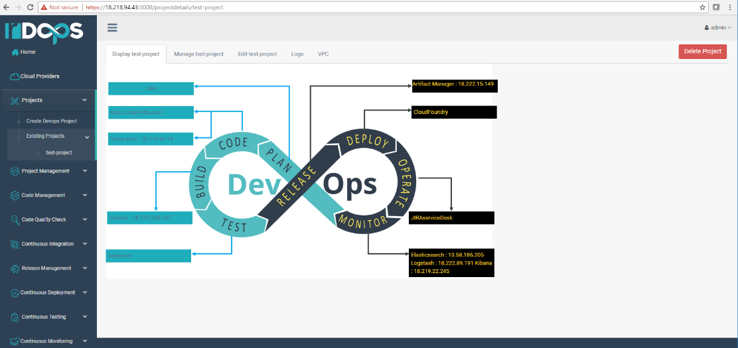Expand the Code Management section
Screen dimensions: 738x348
tap(85, 196)
